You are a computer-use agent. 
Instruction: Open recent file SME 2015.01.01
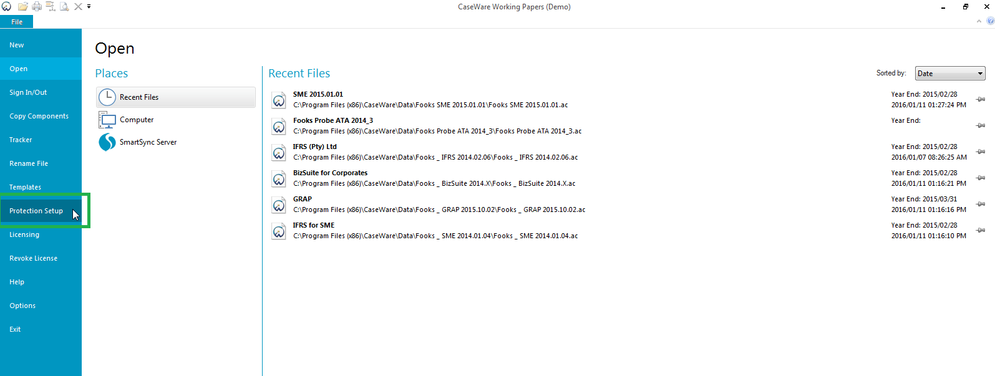point(318,95)
